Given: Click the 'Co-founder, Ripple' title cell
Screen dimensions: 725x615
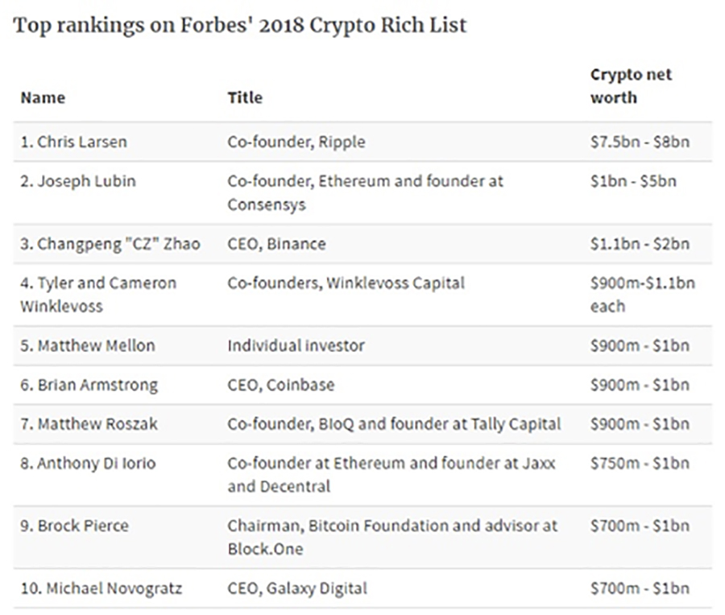Looking at the screenshot, I should coord(296,142).
